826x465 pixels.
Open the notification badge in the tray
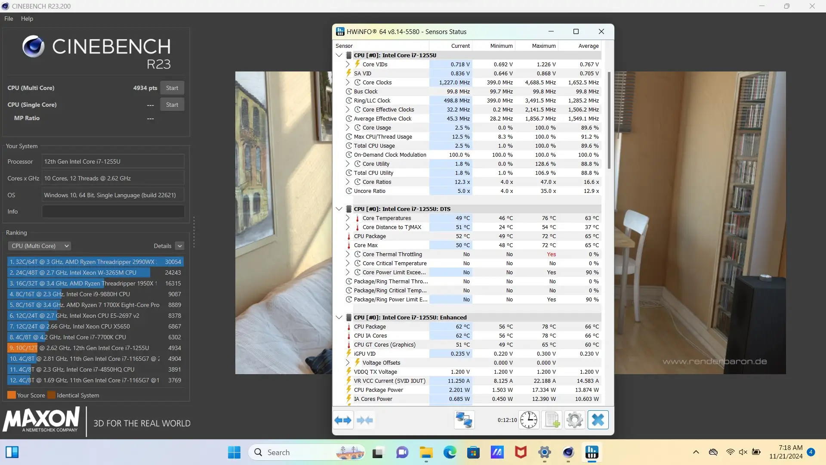[x=811, y=452]
